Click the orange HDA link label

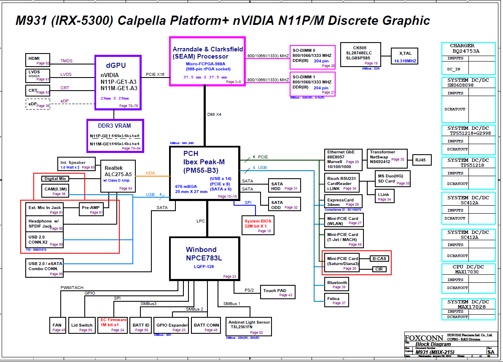(150, 173)
